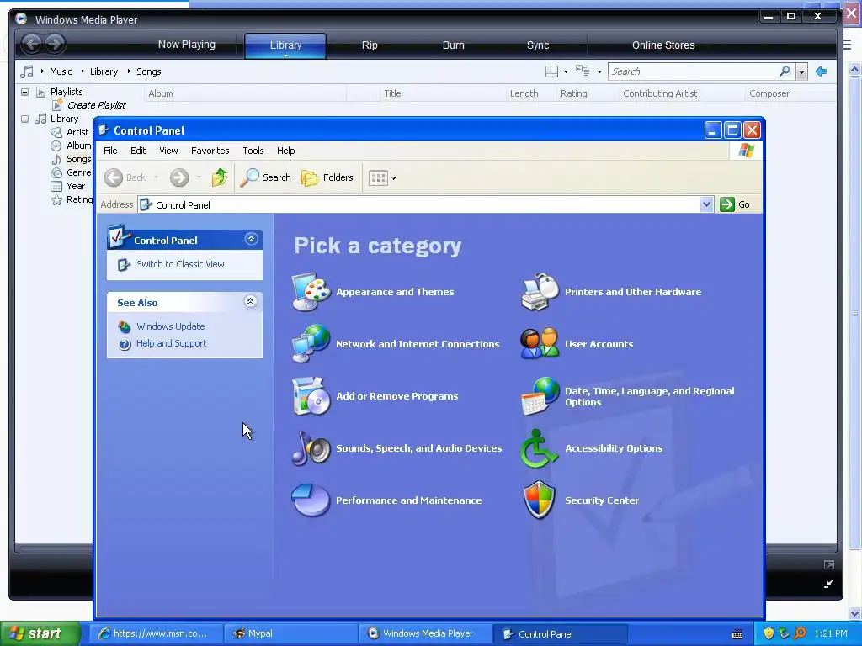Open Security Center shield icon
The height and width of the screenshot is (646, 862).
(540, 500)
